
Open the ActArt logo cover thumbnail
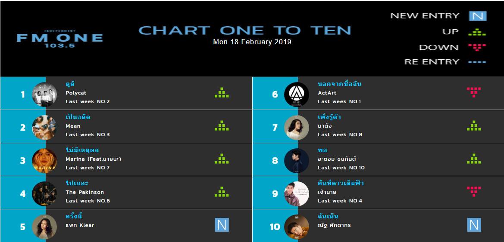tap(297, 95)
